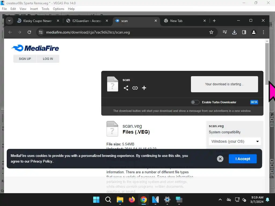Go back in Chrome
275x206 pixels.
click(10, 32)
